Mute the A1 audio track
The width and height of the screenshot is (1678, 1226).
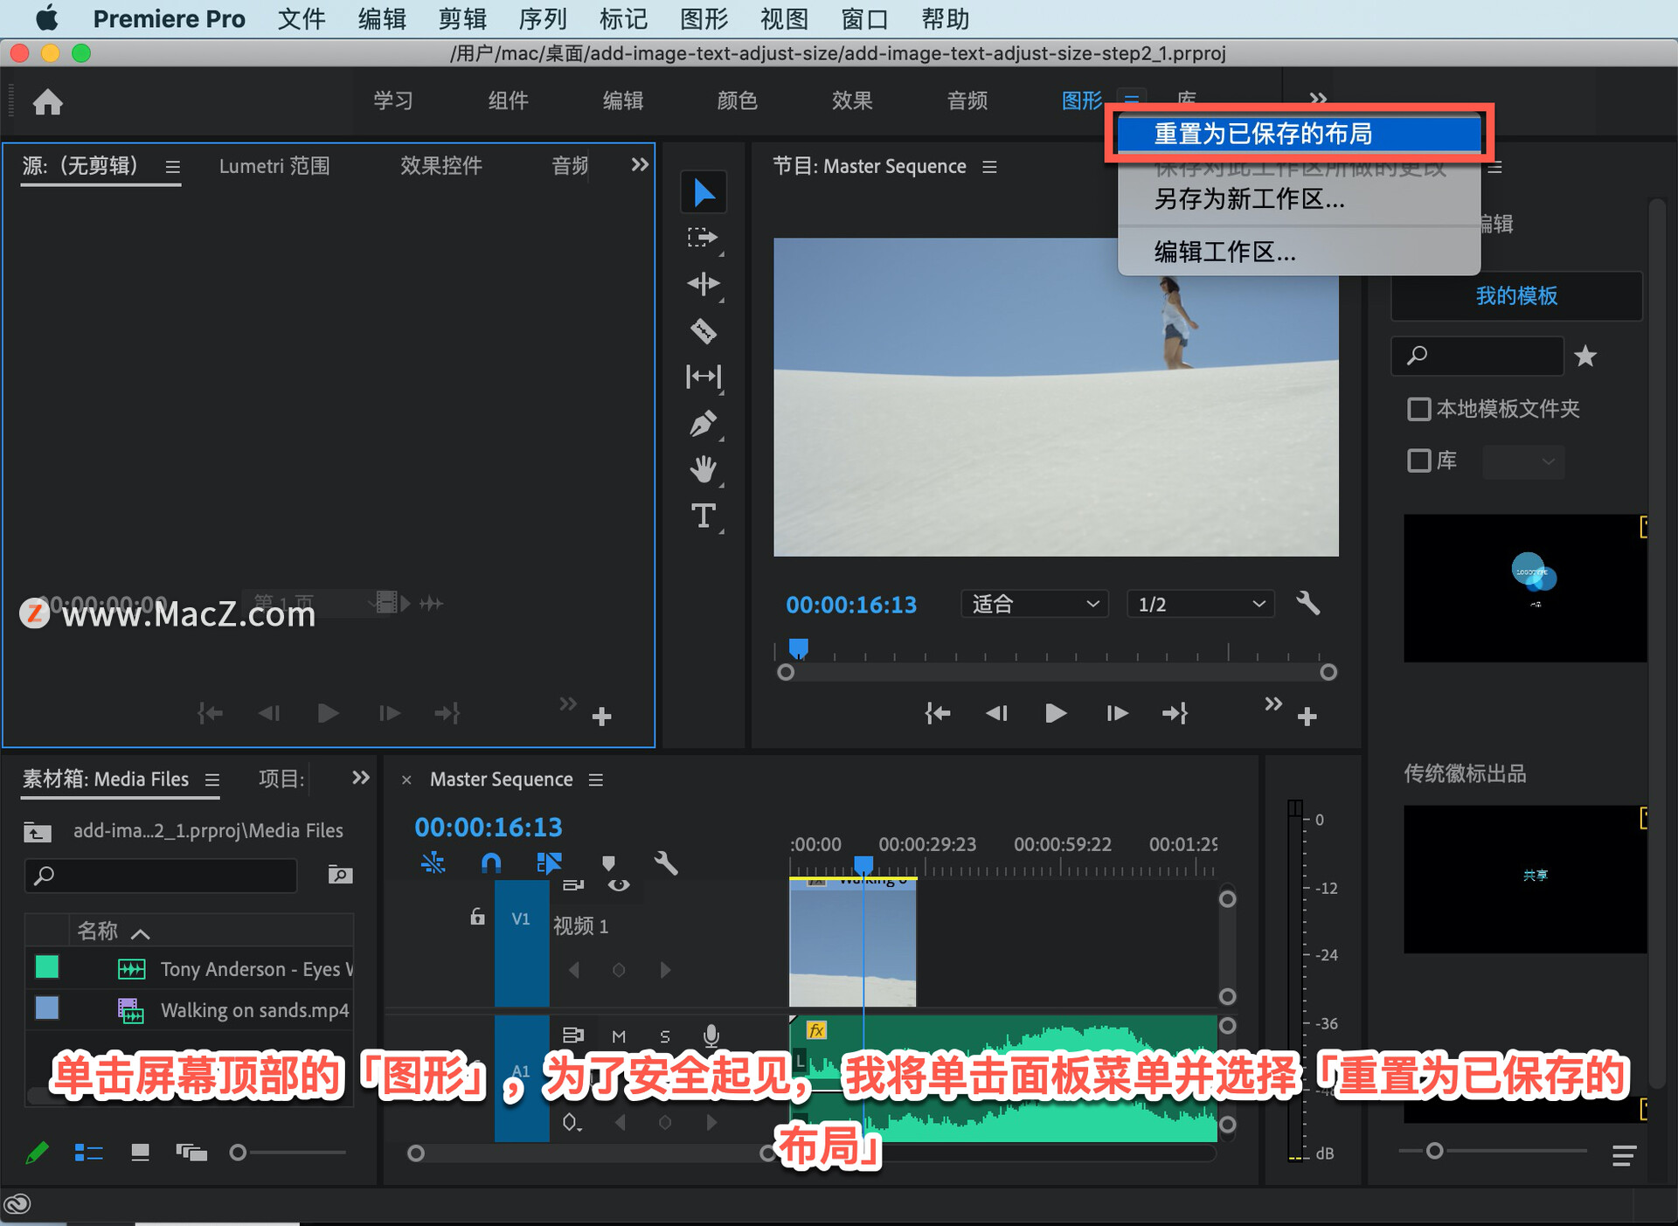click(619, 1036)
